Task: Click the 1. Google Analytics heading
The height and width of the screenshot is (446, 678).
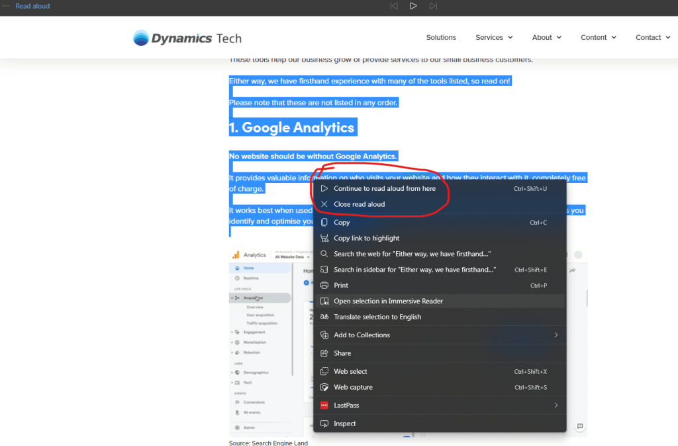Action: (x=292, y=127)
